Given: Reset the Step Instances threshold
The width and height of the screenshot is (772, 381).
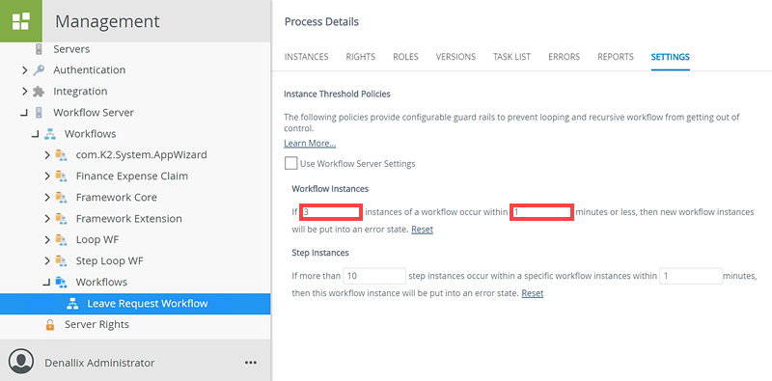Looking at the screenshot, I should (533, 293).
